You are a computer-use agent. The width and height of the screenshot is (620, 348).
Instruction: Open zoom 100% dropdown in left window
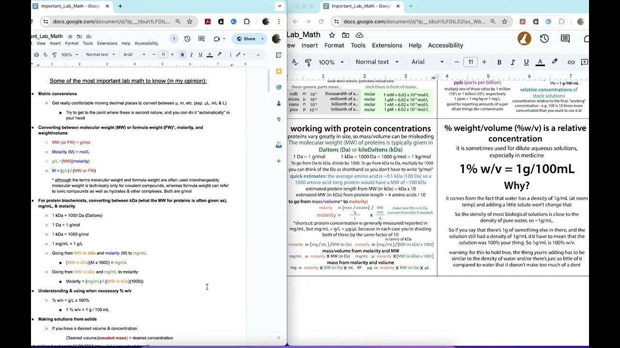click(x=70, y=55)
